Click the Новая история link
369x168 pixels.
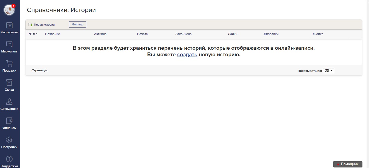44,25
